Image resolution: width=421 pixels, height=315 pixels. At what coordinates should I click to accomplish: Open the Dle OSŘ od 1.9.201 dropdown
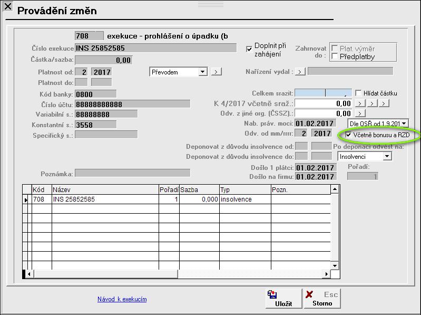(404, 123)
